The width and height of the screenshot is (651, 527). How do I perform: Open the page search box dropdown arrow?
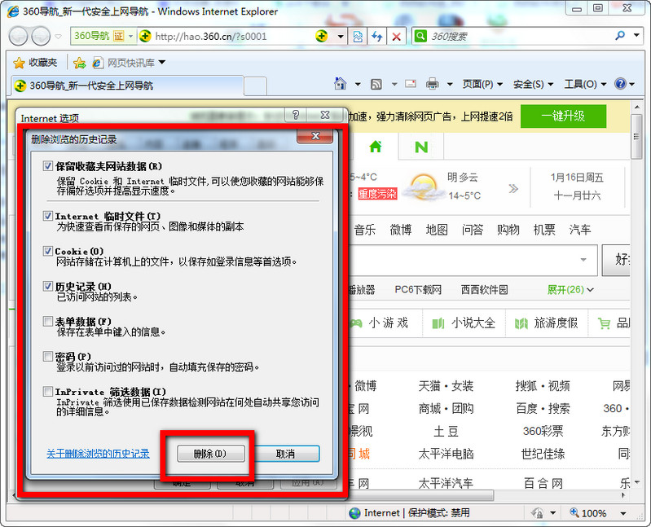pyautogui.click(x=583, y=260)
